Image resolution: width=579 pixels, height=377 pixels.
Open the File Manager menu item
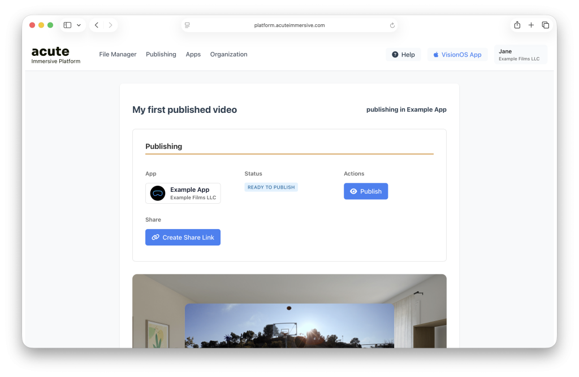(x=118, y=55)
